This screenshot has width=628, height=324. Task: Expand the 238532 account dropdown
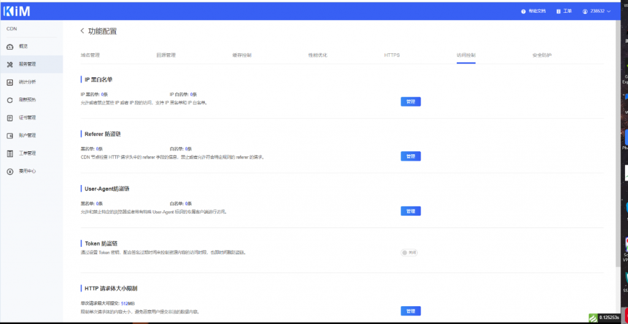pyautogui.click(x=608, y=12)
